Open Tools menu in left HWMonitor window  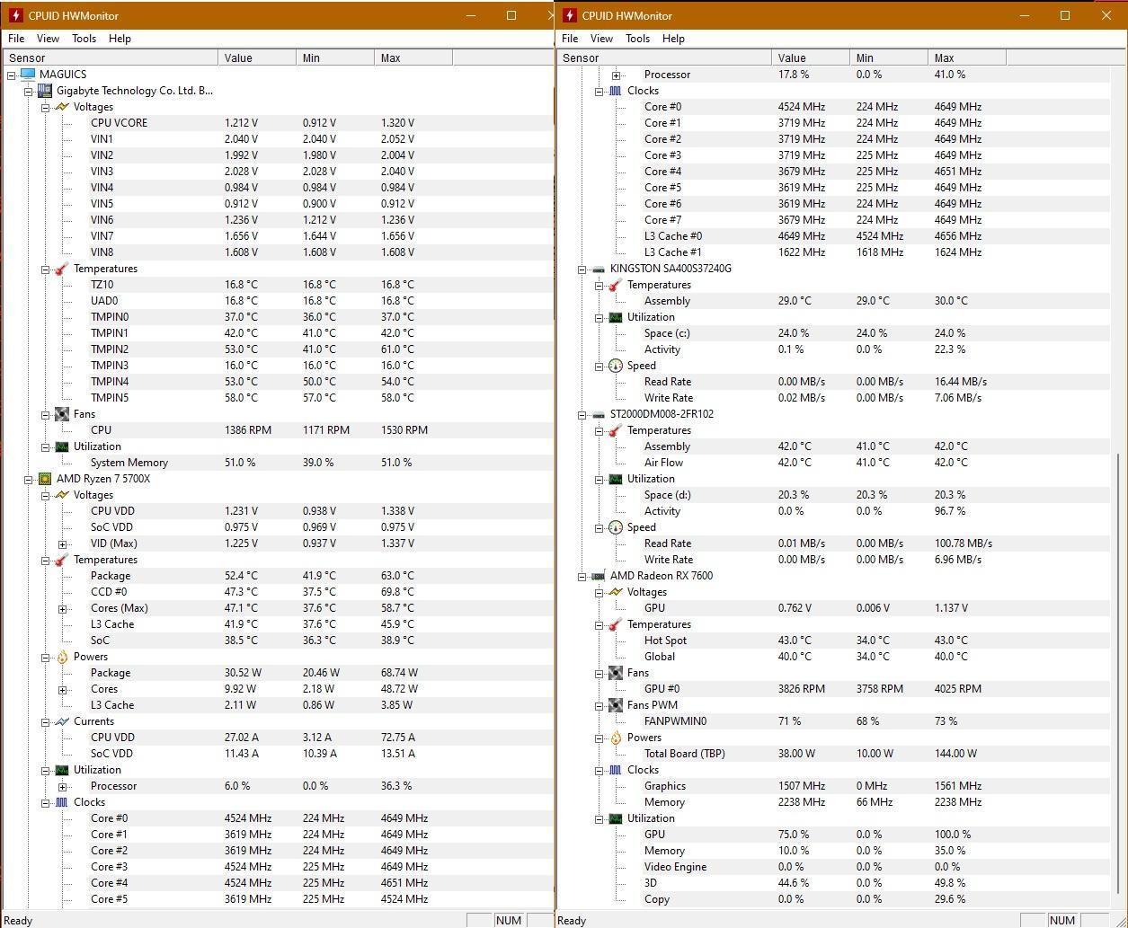pos(84,39)
